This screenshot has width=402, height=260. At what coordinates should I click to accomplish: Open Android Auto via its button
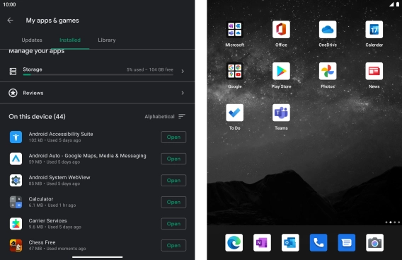coord(173,159)
